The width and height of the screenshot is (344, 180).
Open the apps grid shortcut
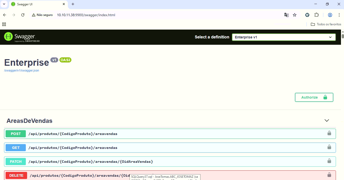(4, 24)
